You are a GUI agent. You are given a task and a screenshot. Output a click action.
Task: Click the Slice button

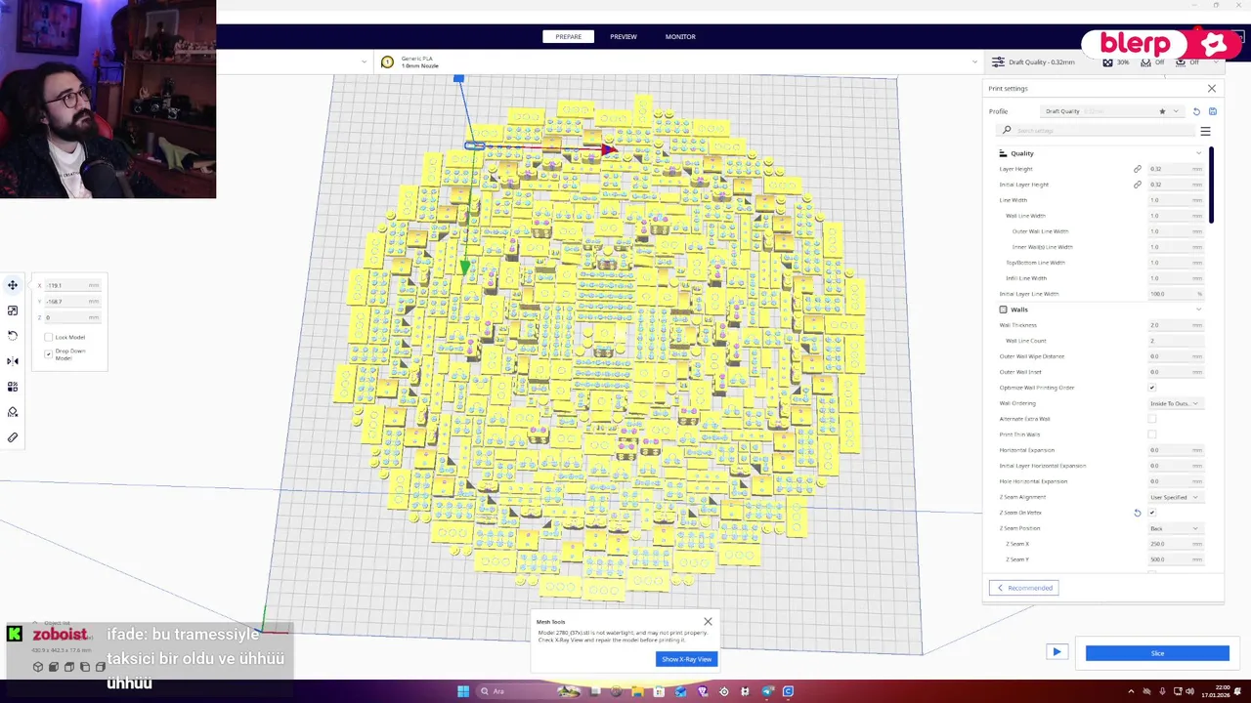pos(1157,653)
